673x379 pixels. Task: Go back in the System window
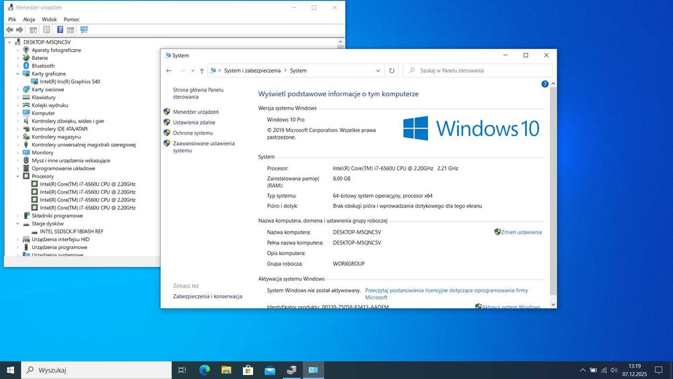(x=169, y=71)
